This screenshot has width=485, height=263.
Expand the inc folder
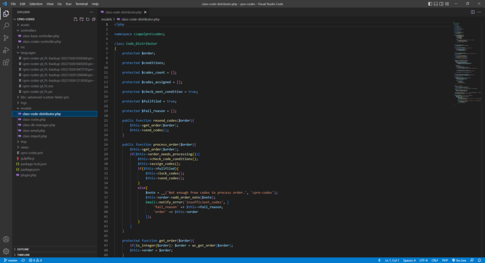click(x=23, y=47)
